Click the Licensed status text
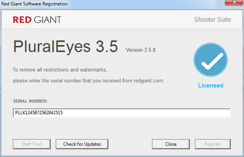Viewport: 244px width, 157px height. coord(211,85)
